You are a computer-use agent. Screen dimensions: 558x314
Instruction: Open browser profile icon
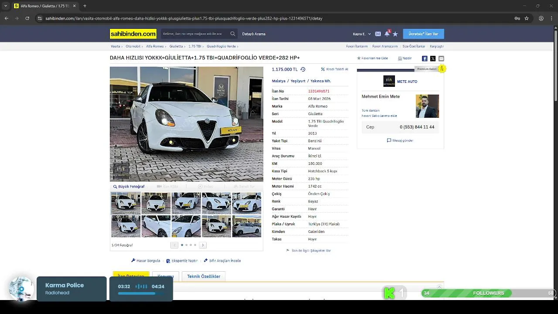541,18
